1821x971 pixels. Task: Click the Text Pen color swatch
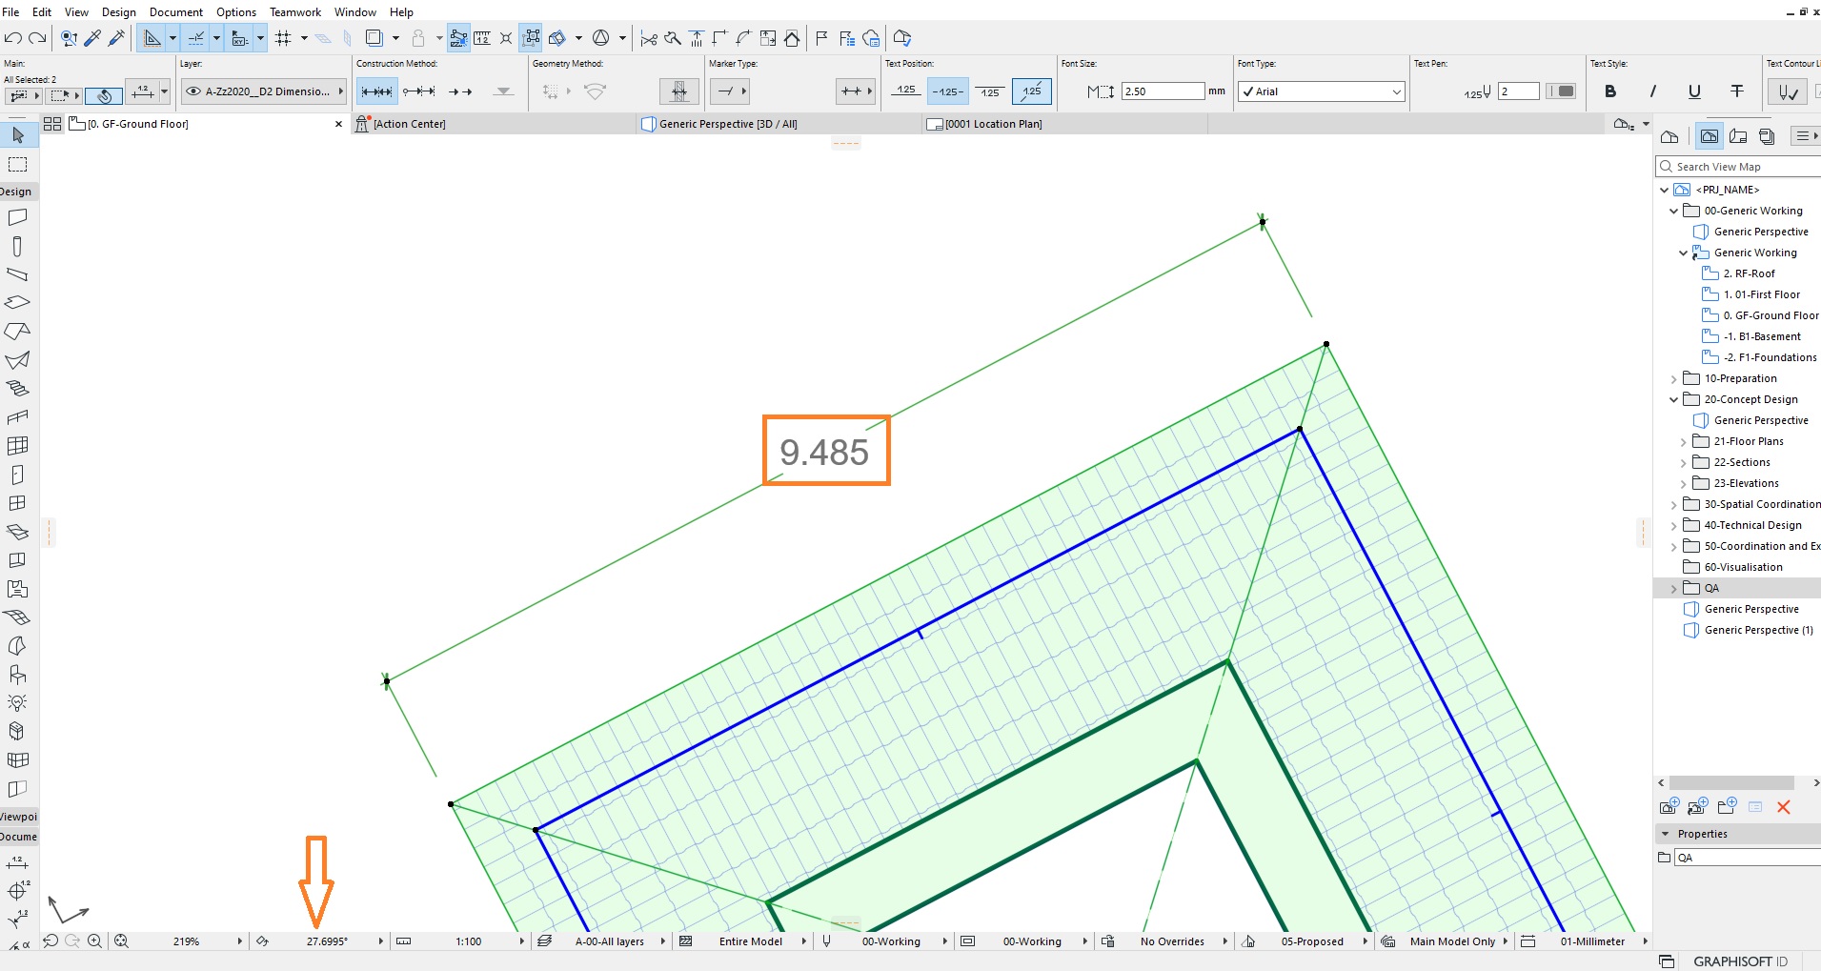(x=1562, y=91)
